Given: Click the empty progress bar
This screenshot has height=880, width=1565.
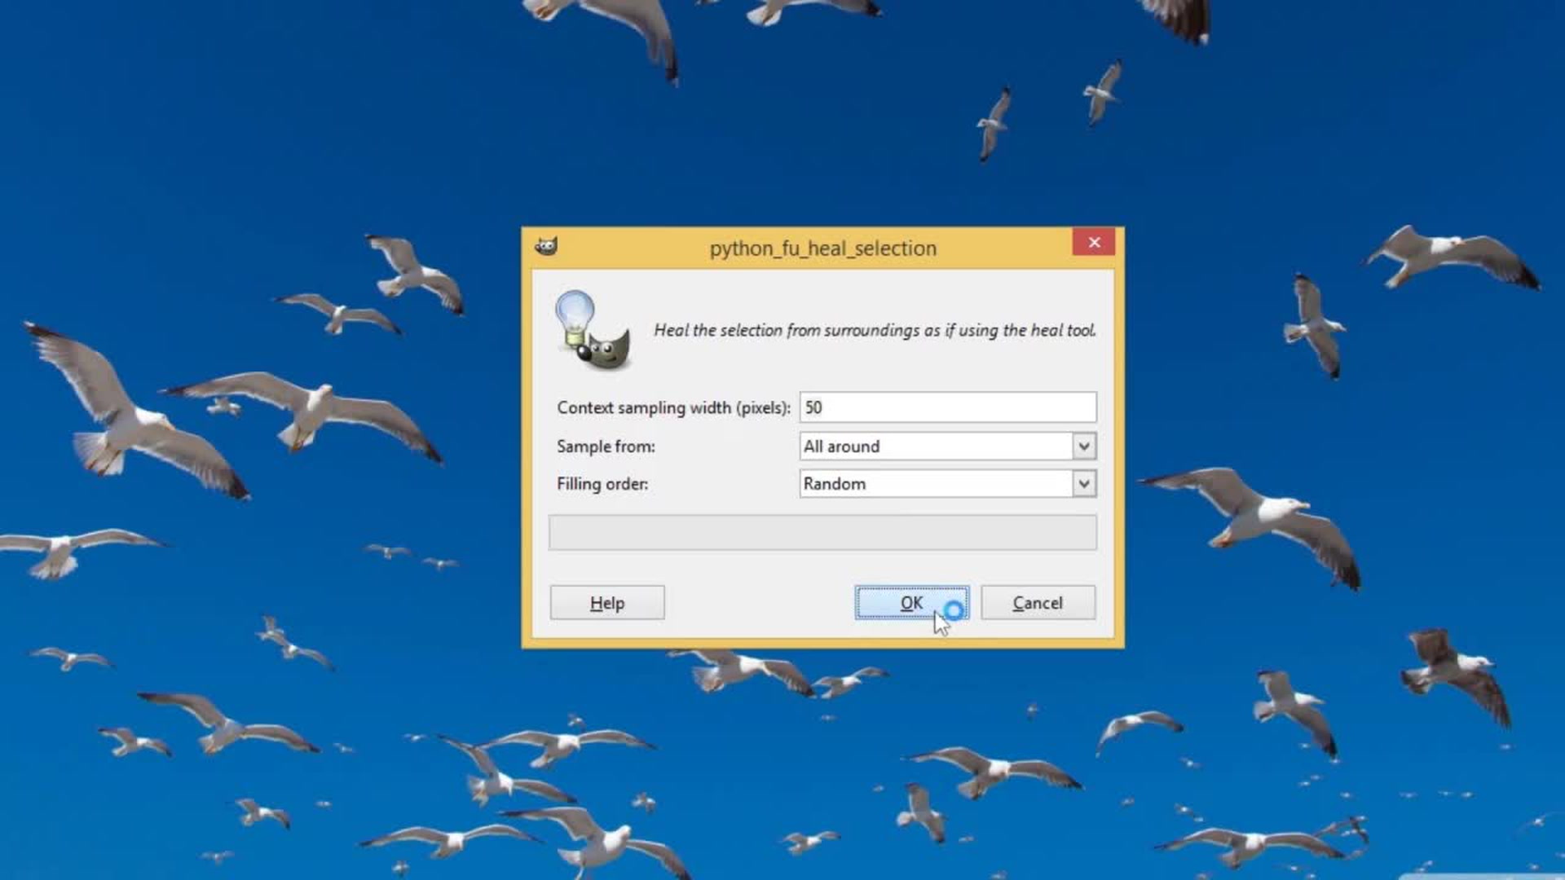Looking at the screenshot, I should pyautogui.click(x=822, y=533).
